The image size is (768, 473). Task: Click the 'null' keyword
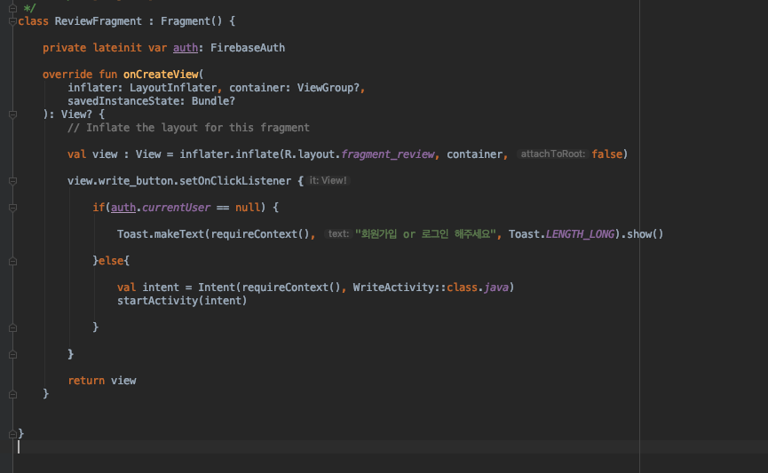(x=248, y=208)
